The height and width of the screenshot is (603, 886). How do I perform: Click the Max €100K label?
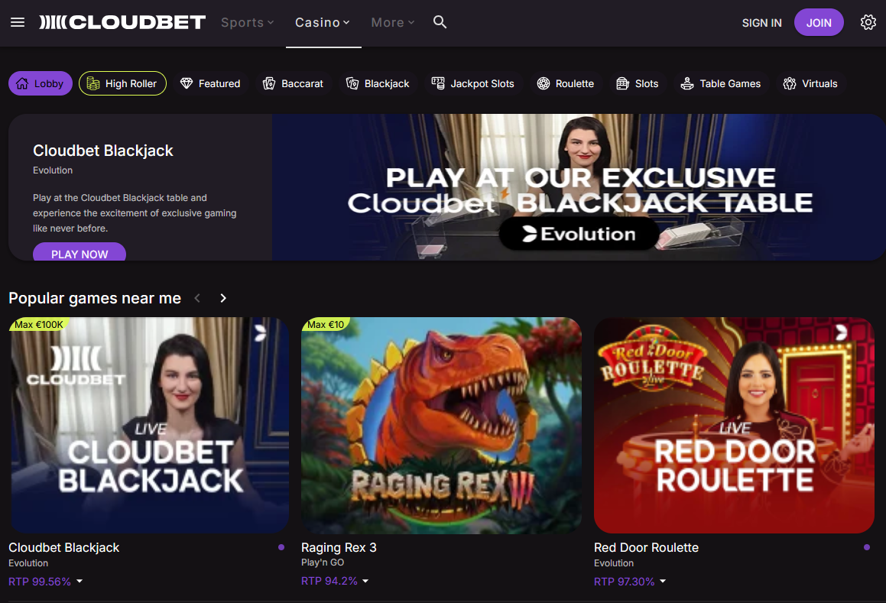pyautogui.click(x=39, y=324)
